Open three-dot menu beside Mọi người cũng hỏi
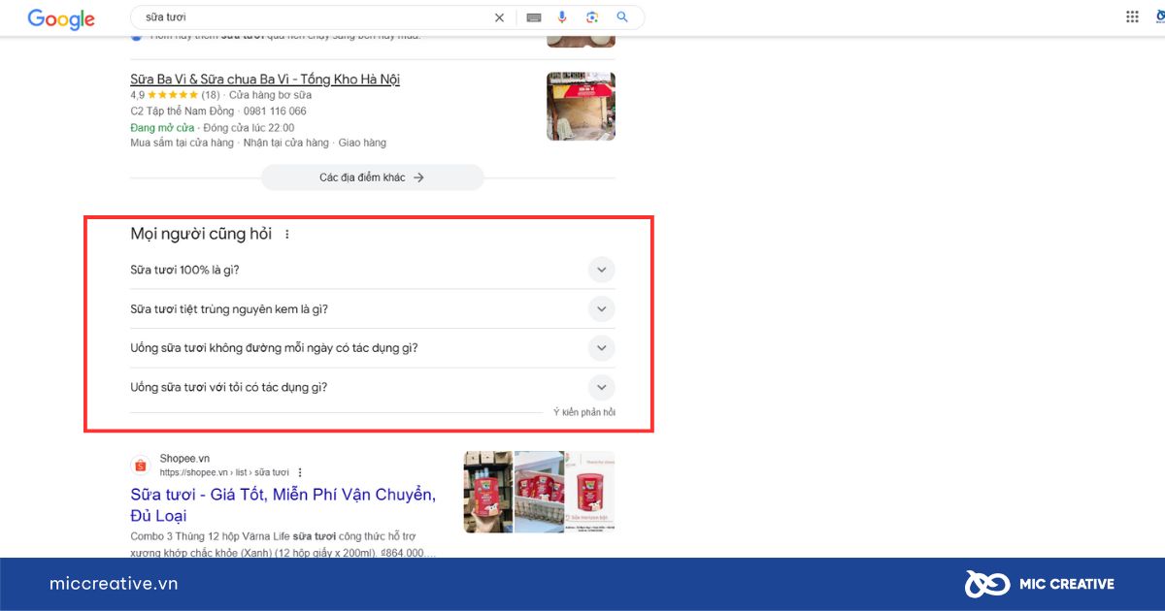Screen dimensions: 1165x611 286,234
